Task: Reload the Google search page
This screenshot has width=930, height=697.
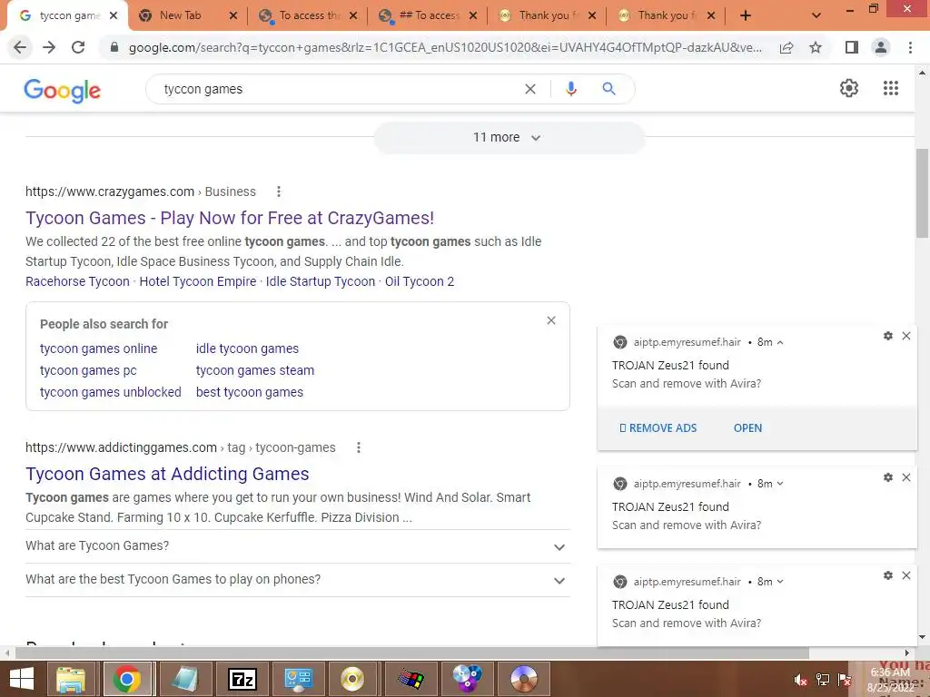Action: [x=78, y=47]
